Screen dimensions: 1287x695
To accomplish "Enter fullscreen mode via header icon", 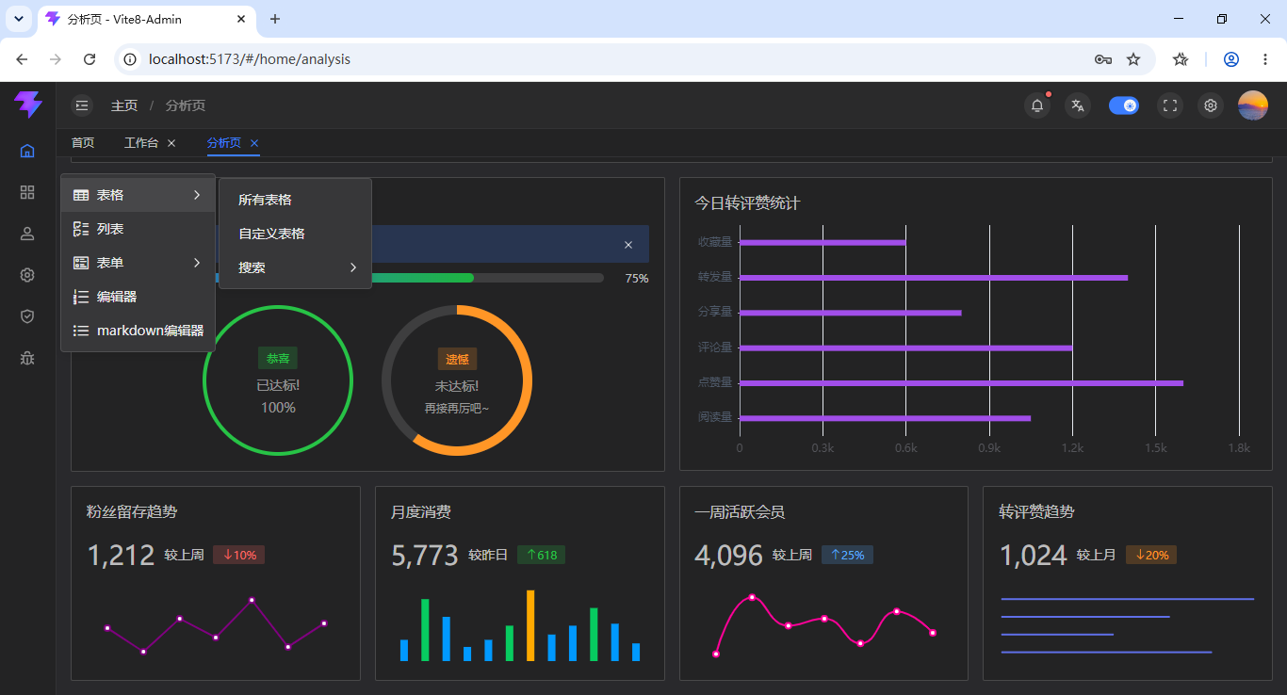I will [1170, 105].
